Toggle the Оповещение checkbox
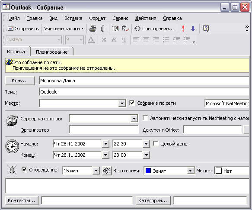252x210 pixels. [24, 169]
